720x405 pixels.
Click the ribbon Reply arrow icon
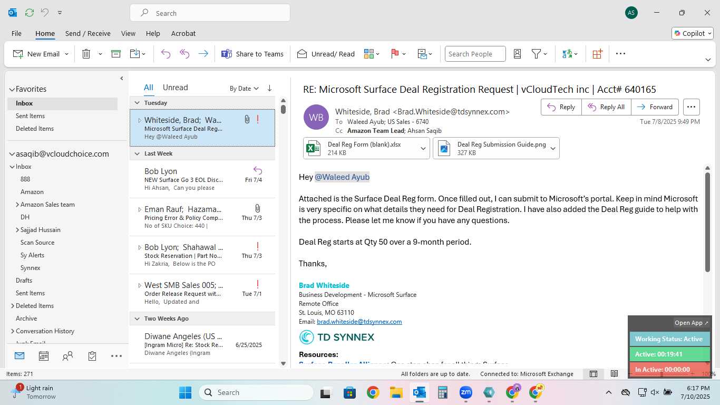pos(166,54)
